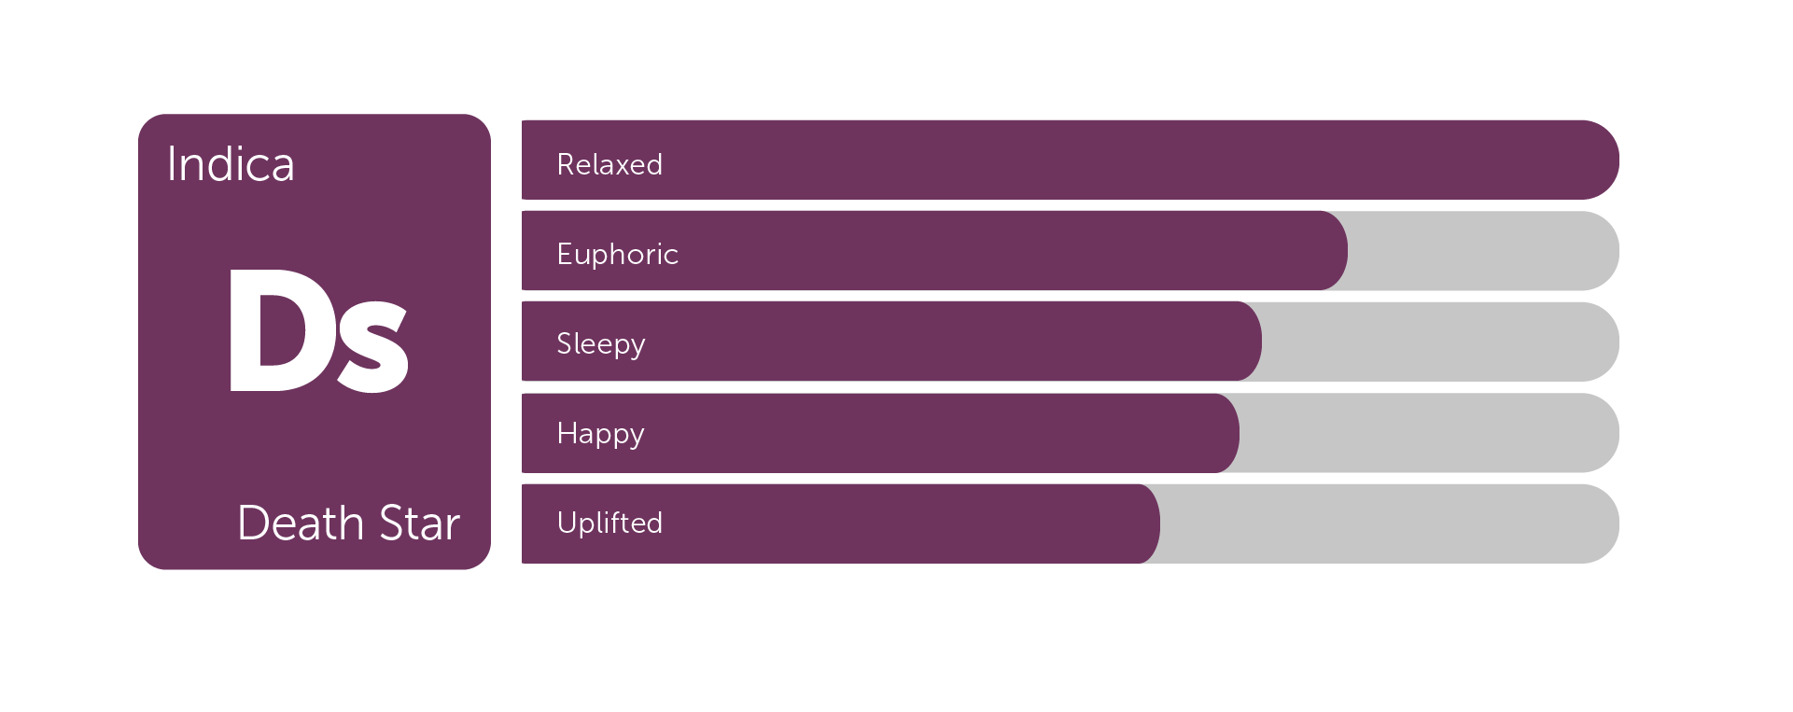Click the middle of the Relaxed bar
Screen dimensions: 1793x712
pyautogui.click(x=1070, y=160)
